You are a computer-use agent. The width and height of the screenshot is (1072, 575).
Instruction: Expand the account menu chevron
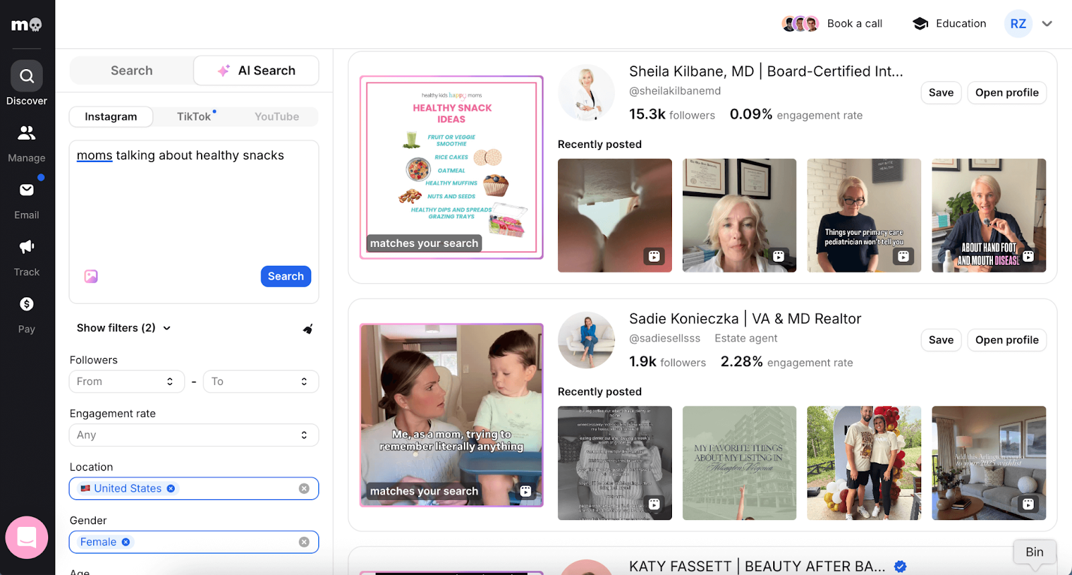tap(1047, 23)
